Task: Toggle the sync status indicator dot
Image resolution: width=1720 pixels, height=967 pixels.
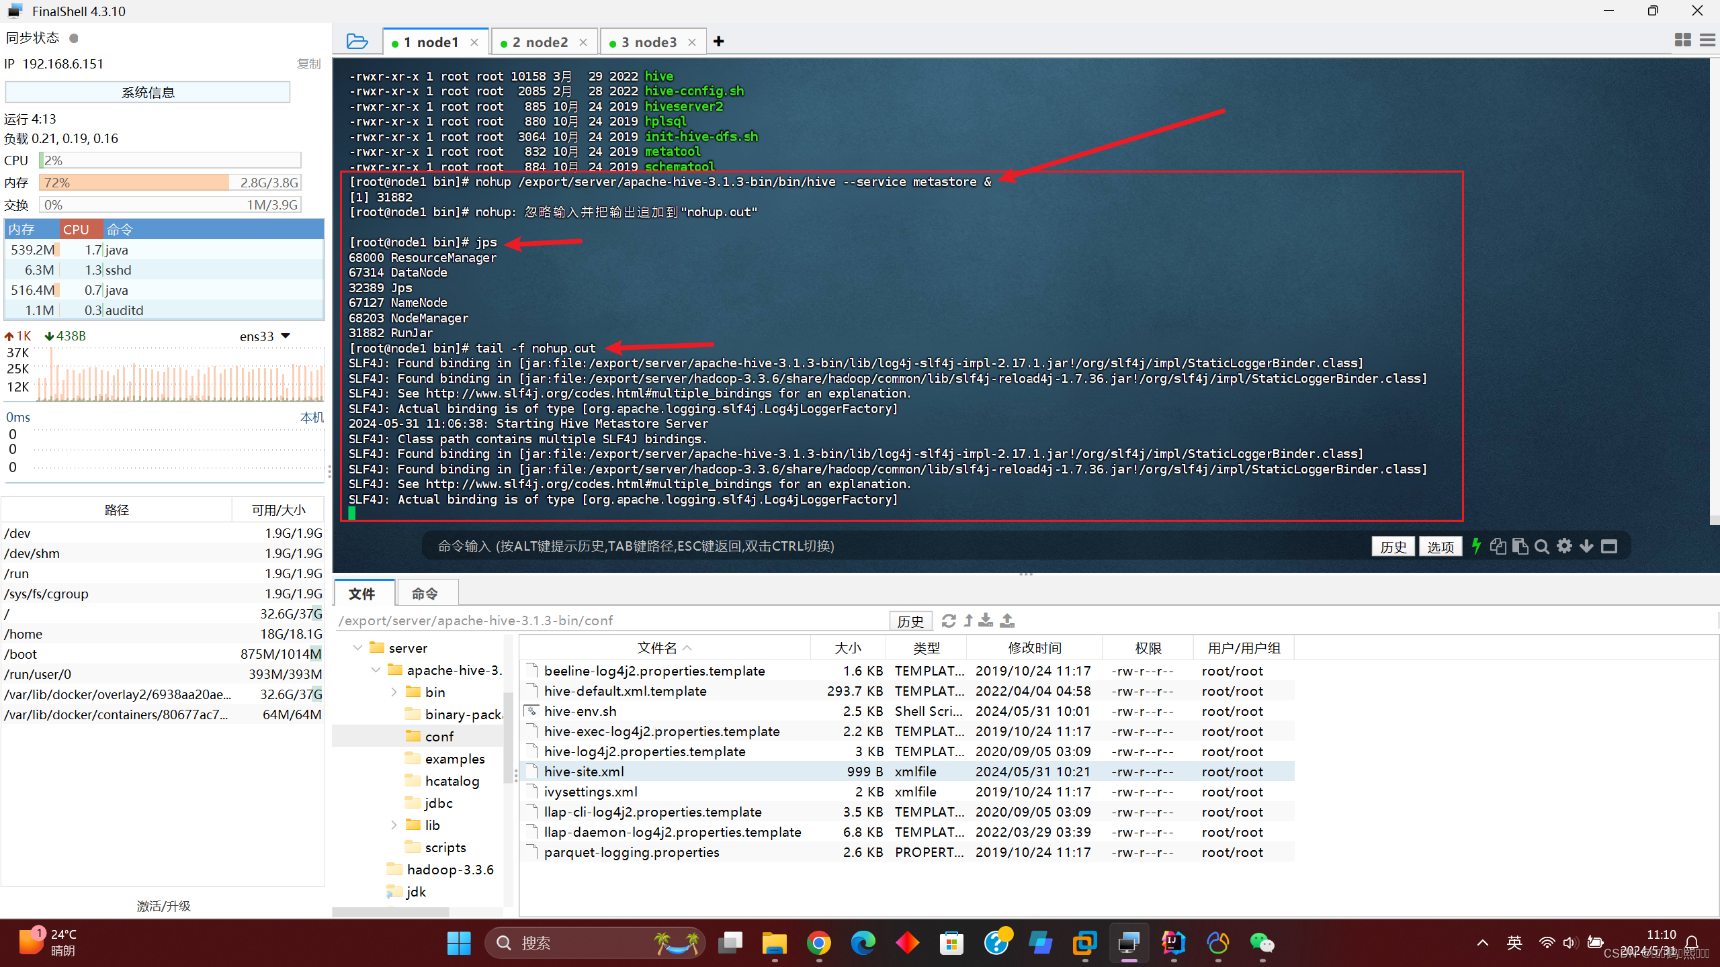Action: [x=74, y=38]
